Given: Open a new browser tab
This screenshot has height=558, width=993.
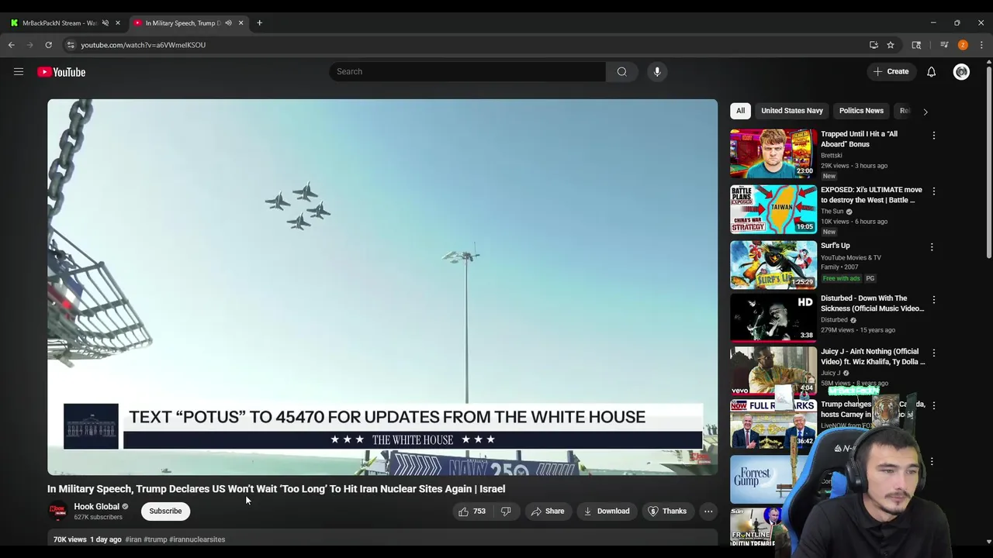Looking at the screenshot, I should click(x=259, y=23).
